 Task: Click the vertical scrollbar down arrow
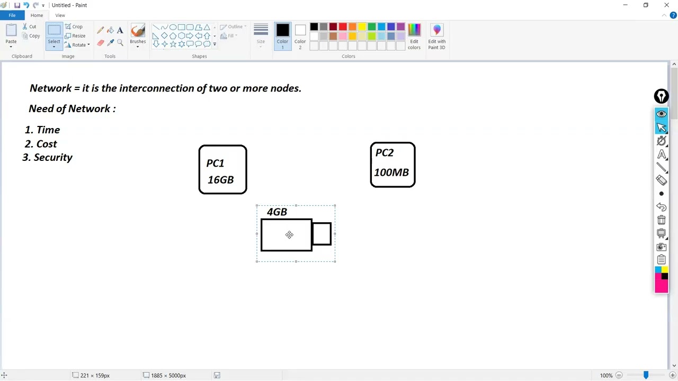[674, 366]
